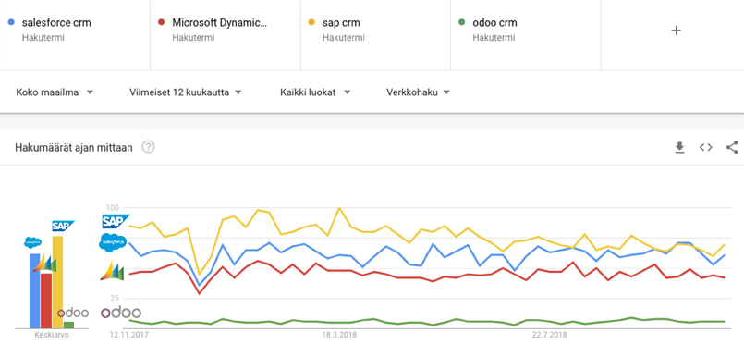
Task: Download the search volume chart data
Action: (679, 148)
